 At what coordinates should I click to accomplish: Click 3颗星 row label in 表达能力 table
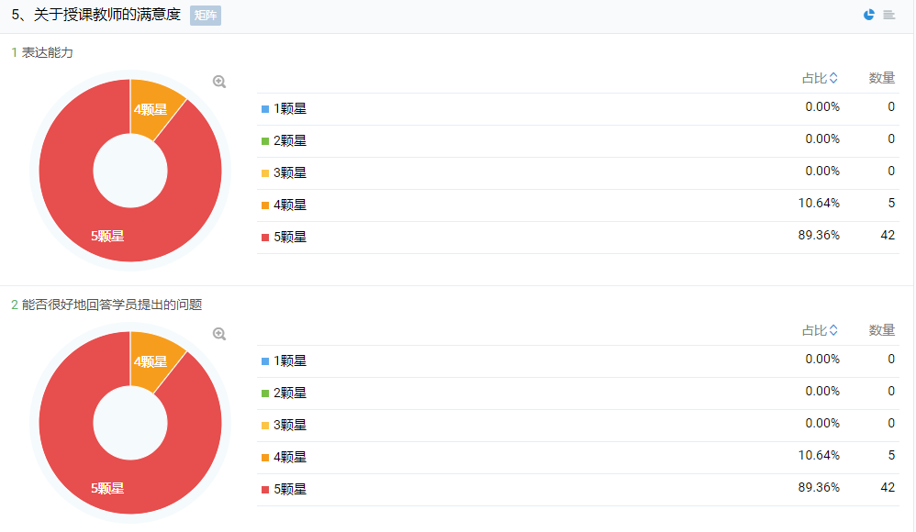(290, 172)
